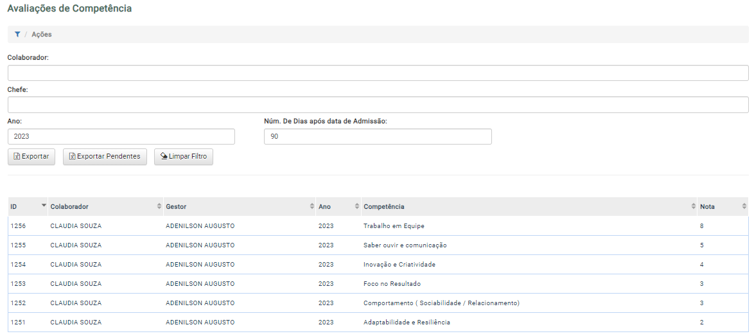Sort by Competência column arrows
The width and height of the screenshot is (754, 336).
694,206
